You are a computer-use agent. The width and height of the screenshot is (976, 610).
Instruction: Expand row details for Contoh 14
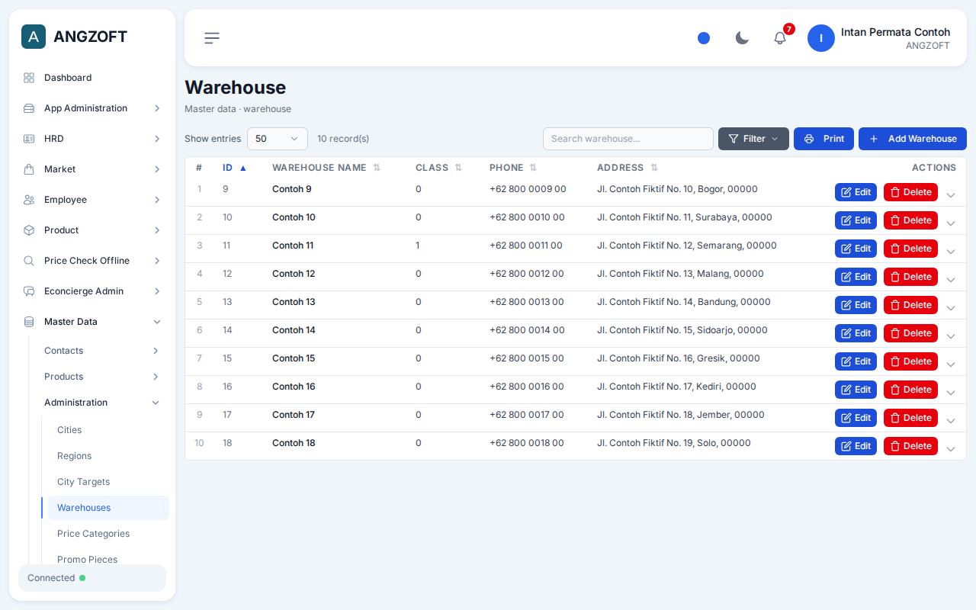pos(951,336)
